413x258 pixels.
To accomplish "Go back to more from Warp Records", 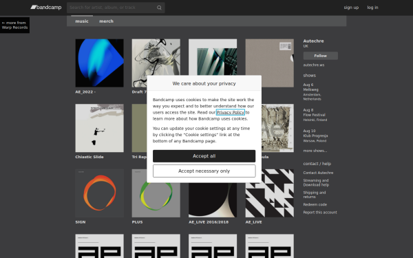I will [x=14, y=25].
